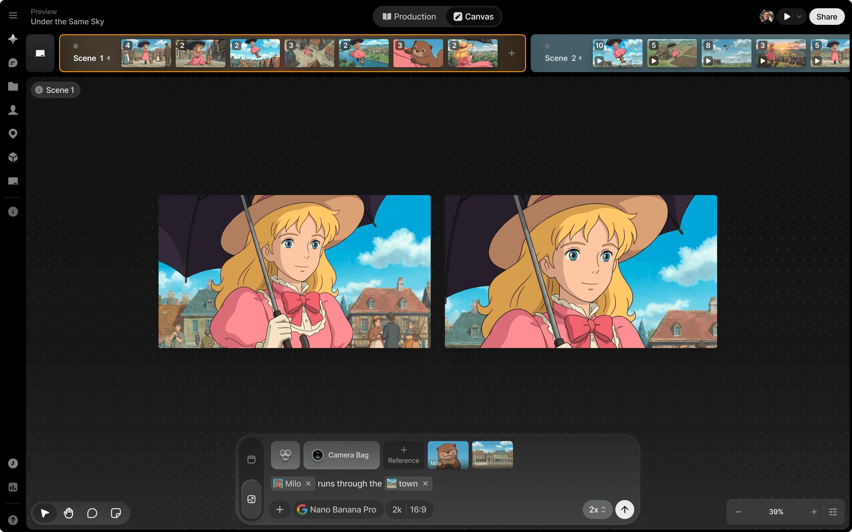The height and width of the screenshot is (532, 852).
Task: Switch to image generation mode toggle
Action: [251, 499]
